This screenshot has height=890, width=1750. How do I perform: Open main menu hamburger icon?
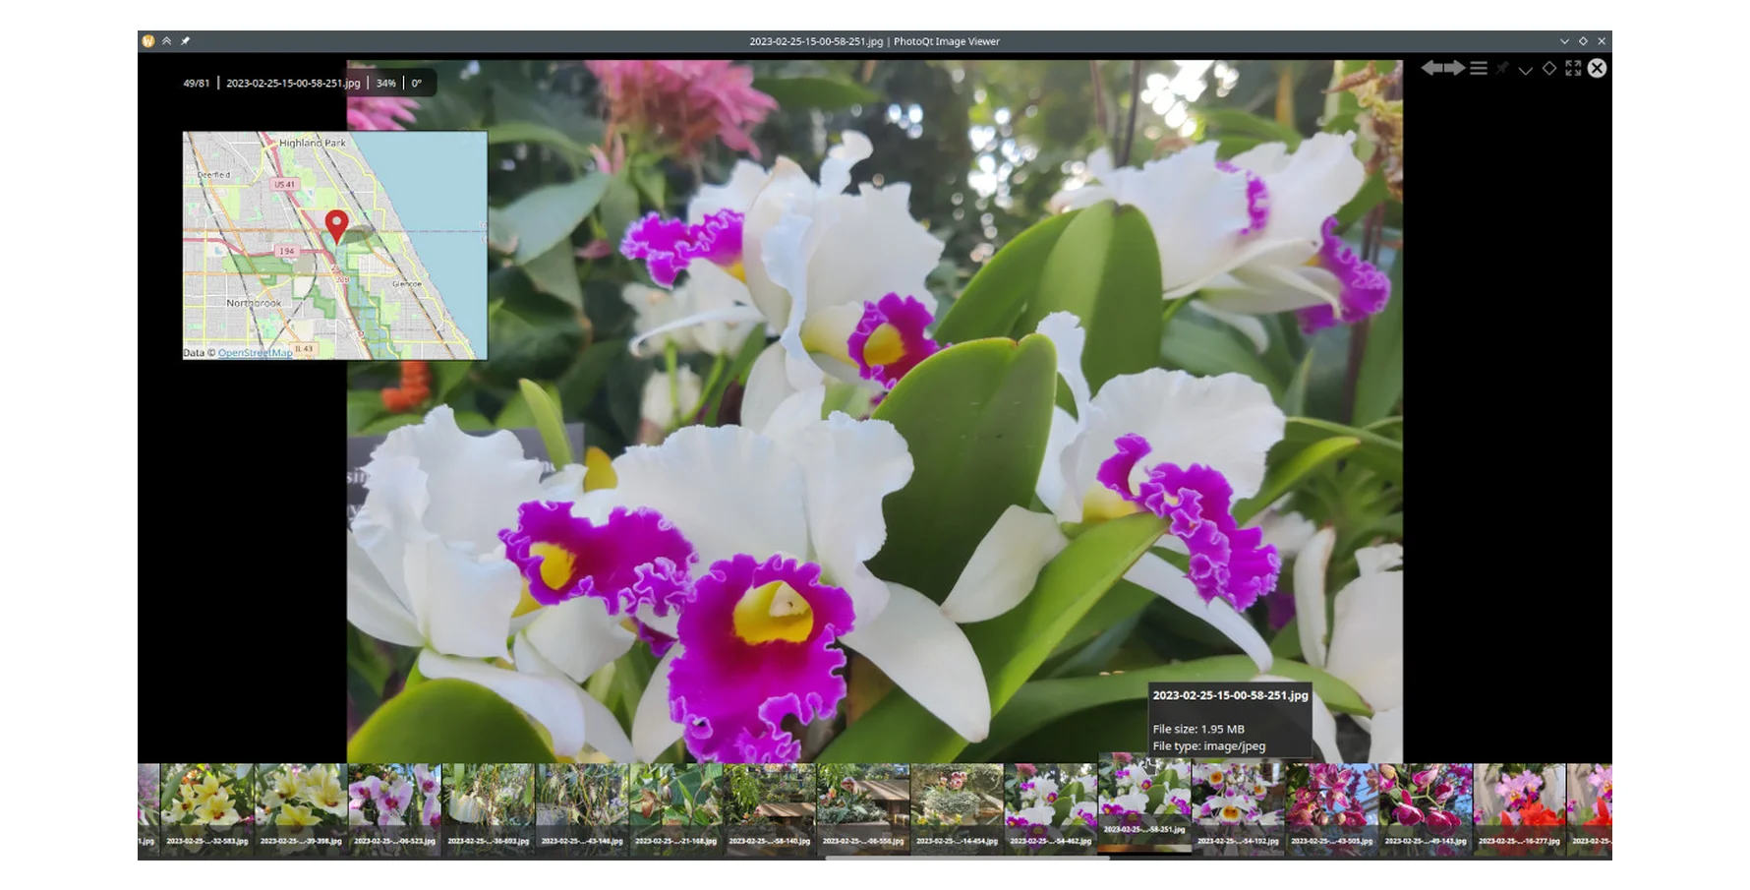tap(1479, 68)
